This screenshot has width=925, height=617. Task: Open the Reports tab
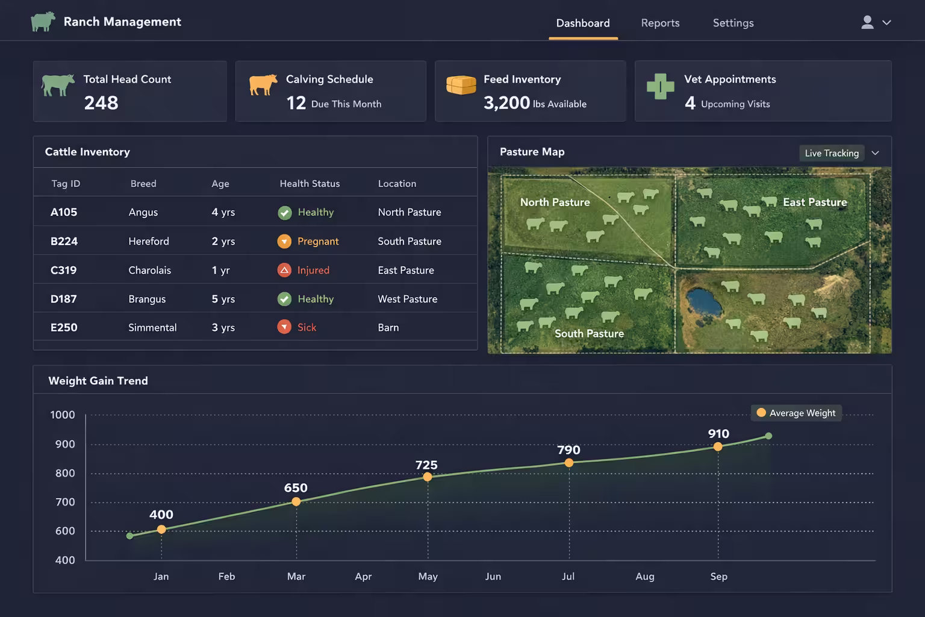point(660,23)
